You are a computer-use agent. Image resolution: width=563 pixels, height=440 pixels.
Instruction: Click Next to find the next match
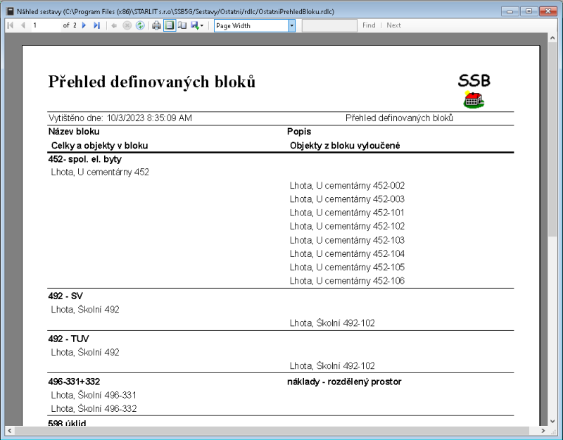pyautogui.click(x=393, y=25)
